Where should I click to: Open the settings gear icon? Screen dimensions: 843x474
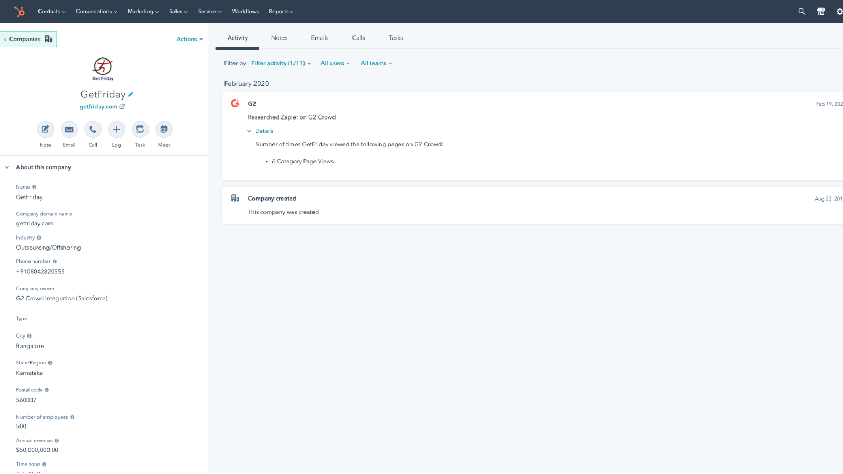tap(839, 11)
